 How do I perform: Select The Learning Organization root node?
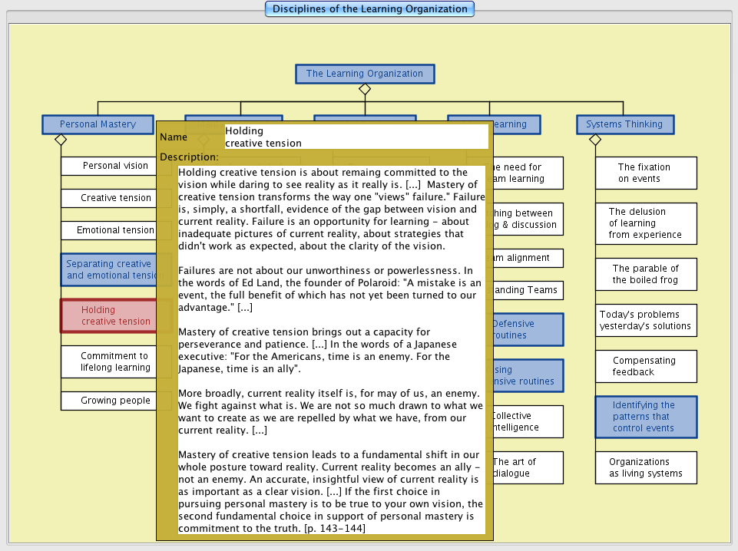coord(365,74)
